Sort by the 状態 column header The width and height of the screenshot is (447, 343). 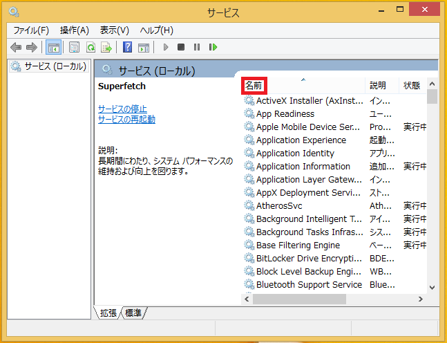coord(412,85)
